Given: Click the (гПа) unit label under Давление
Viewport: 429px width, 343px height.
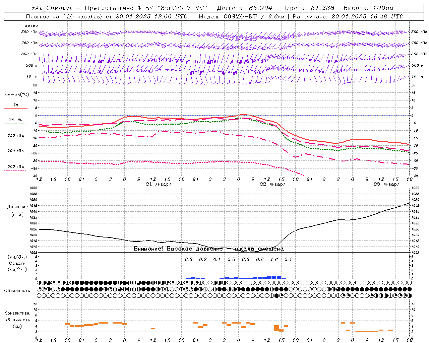Looking at the screenshot, I should pos(17,214).
